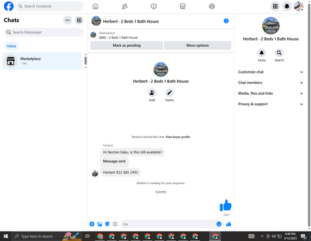Click Herbert's avatar beside his message

pos(95,173)
